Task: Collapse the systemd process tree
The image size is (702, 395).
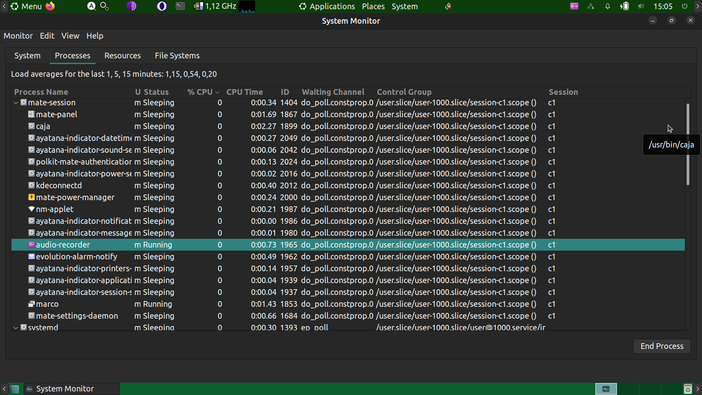Action: pos(16,327)
